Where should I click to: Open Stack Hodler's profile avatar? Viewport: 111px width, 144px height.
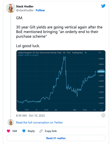[x=11, y=8]
